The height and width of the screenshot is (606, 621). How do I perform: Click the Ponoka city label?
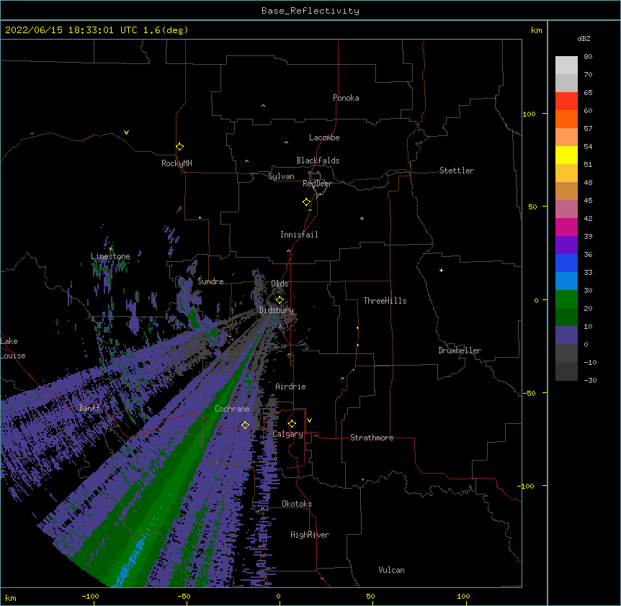(x=346, y=98)
